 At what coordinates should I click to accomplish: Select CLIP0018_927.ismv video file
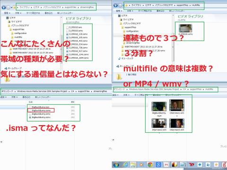(77, 51)
